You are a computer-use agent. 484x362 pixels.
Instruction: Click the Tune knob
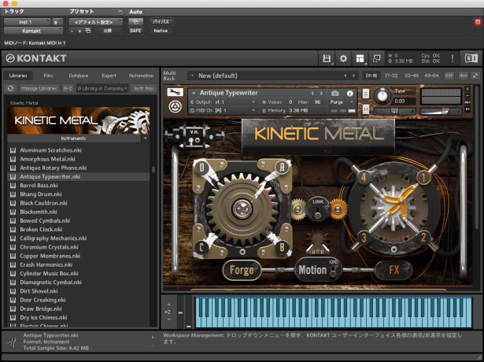(x=382, y=95)
